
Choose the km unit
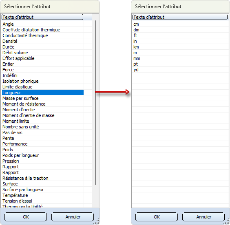[x=180, y=47]
